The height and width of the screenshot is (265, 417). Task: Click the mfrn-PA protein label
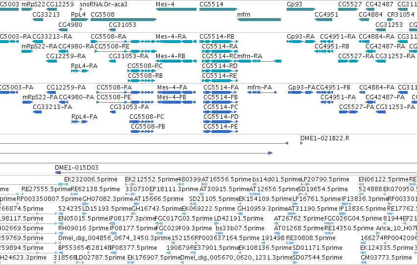[260, 88]
